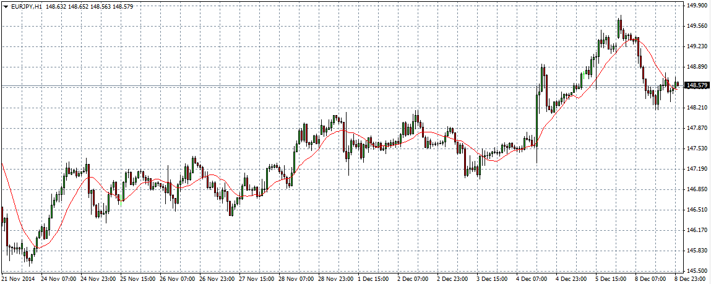Click the 145.500 price axis label

(x=696, y=271)
